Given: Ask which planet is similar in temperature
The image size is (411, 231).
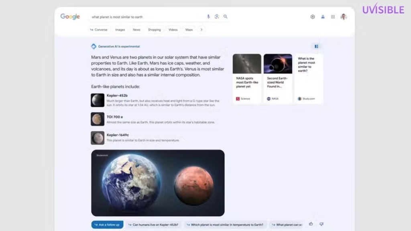Looking at the screenshot, I should (x=225, y=225).
